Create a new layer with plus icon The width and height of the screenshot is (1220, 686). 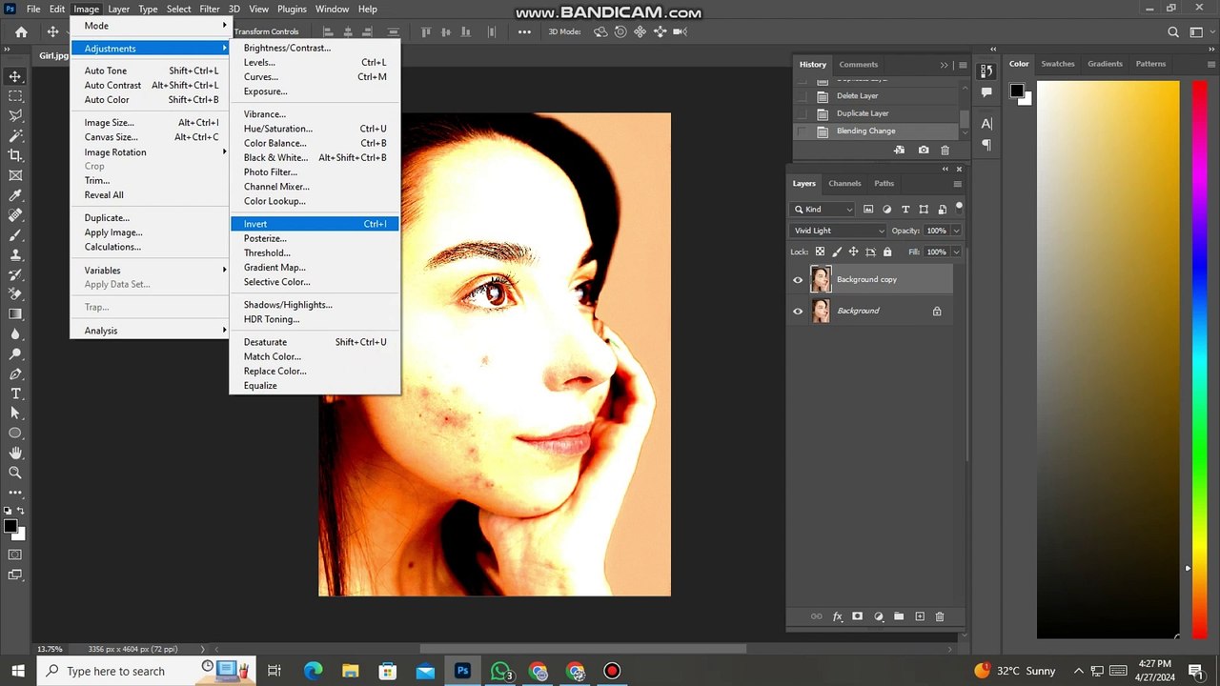click(x=919, y=616)
